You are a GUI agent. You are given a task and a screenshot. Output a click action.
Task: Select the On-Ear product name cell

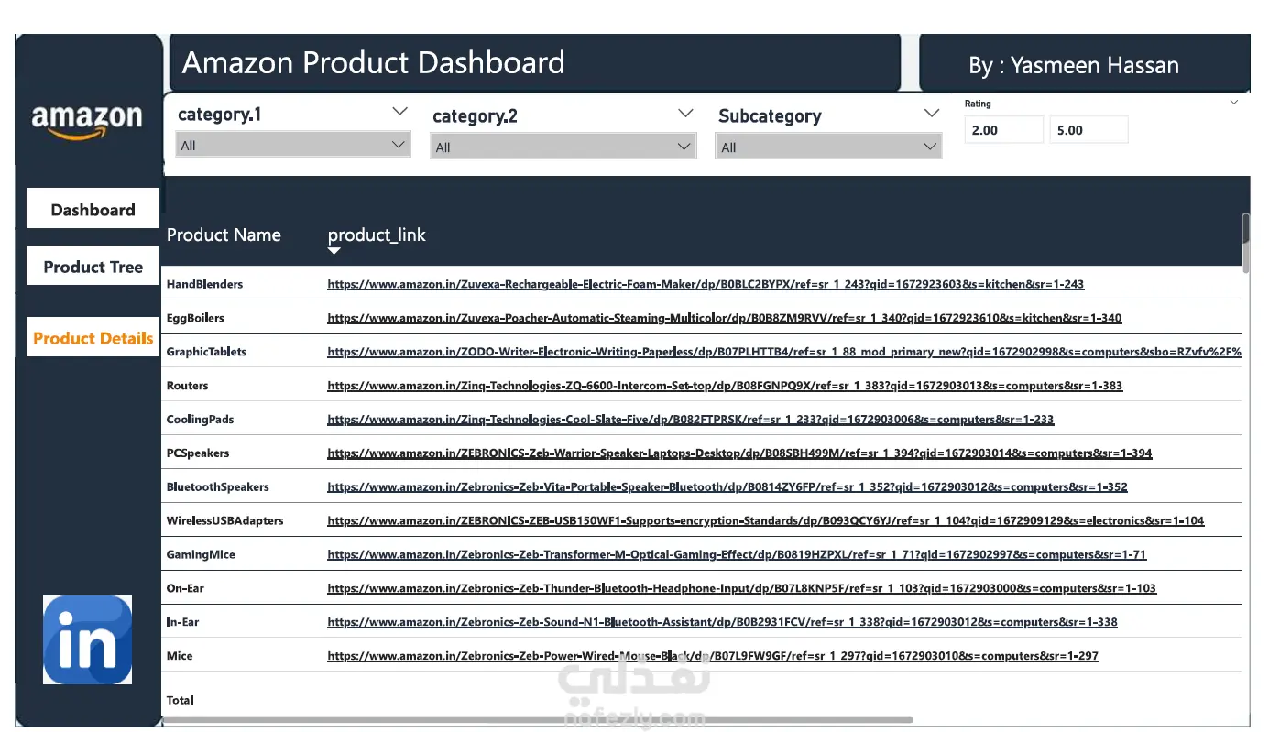[x=186, y=589]
